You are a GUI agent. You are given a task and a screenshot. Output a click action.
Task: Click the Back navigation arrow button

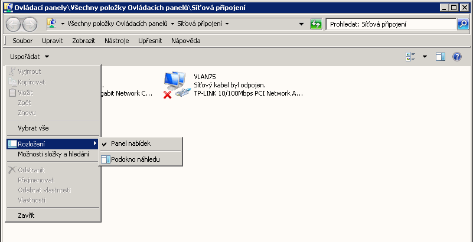[x=14, y=24]
